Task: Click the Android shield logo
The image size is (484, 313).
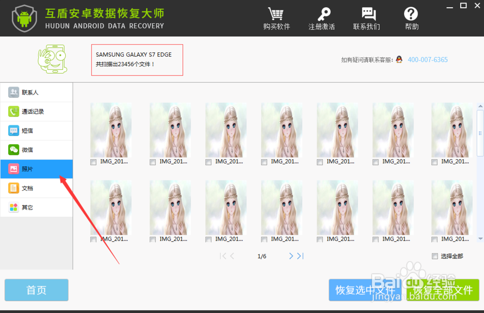Action: click(x=24, y=18)
